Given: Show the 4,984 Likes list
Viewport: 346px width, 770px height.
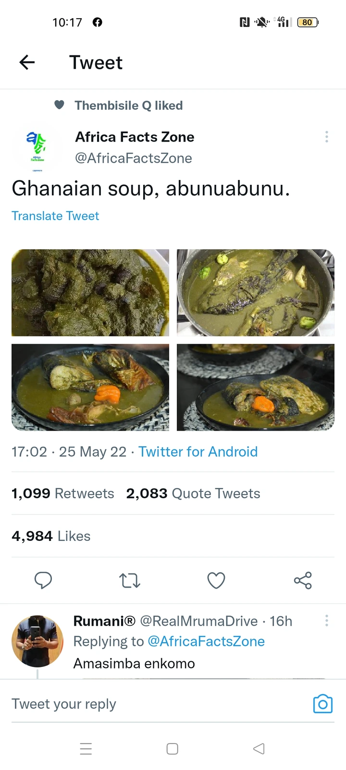Looking at the screenshot, I should point(51,536).
